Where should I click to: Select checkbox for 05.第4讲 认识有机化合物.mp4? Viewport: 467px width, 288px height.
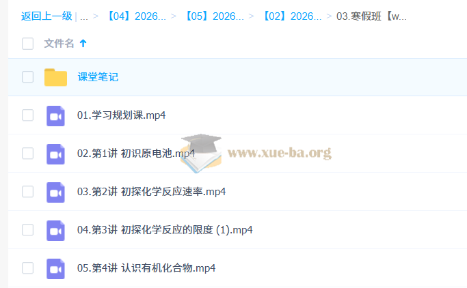28,268
